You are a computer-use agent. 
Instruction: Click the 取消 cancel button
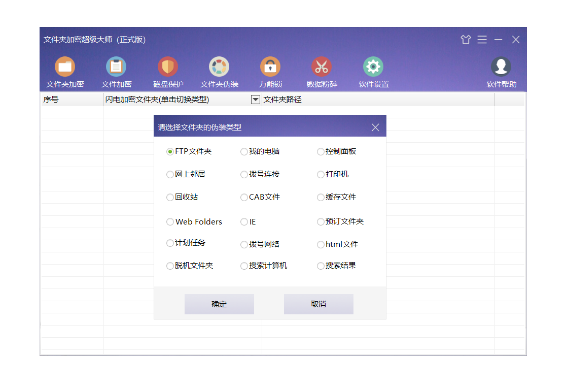click(x=318, y=304)
